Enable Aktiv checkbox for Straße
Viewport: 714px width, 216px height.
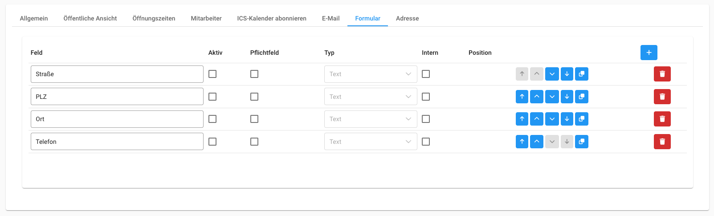(x=212, y=74)
